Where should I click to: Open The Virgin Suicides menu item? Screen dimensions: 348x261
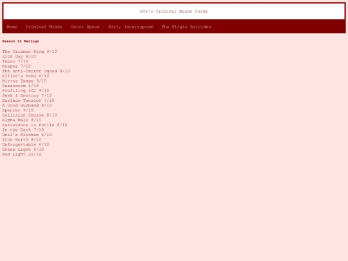[186, 27]
